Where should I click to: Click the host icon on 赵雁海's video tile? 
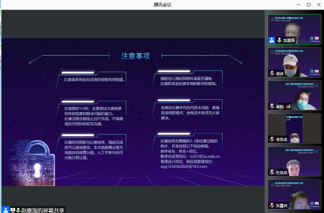272,40
